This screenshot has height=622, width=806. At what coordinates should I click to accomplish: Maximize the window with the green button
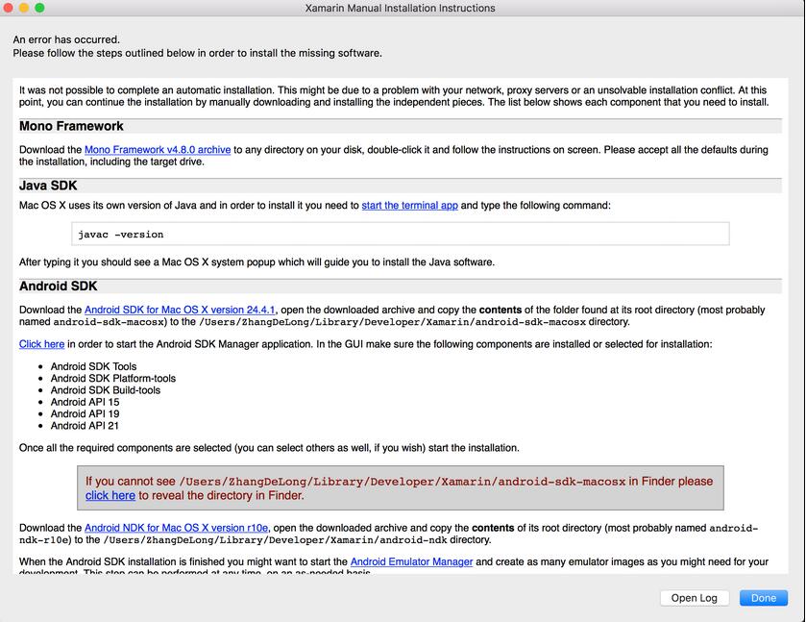point(39,8)
